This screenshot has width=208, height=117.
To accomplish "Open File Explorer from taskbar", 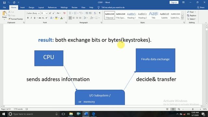I will click(71, 114).
